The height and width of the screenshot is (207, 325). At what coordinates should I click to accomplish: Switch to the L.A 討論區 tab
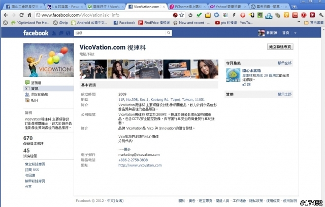(64, 7)
